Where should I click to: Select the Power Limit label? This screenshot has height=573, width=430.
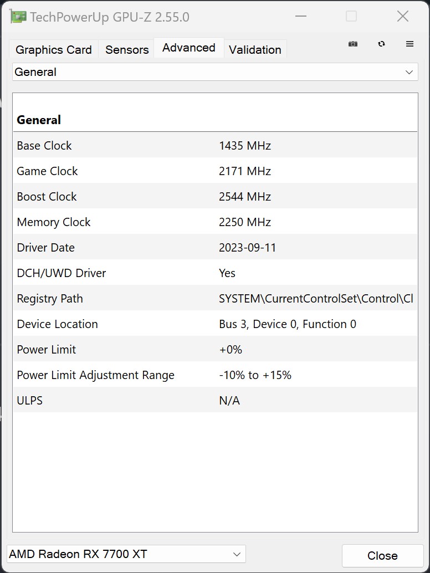click(x=47, y=349)
